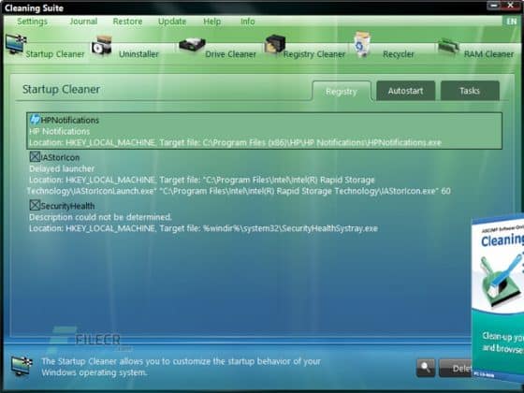
Task: Open the Drive Cleaner module icon
Action: tap(192, 45)
